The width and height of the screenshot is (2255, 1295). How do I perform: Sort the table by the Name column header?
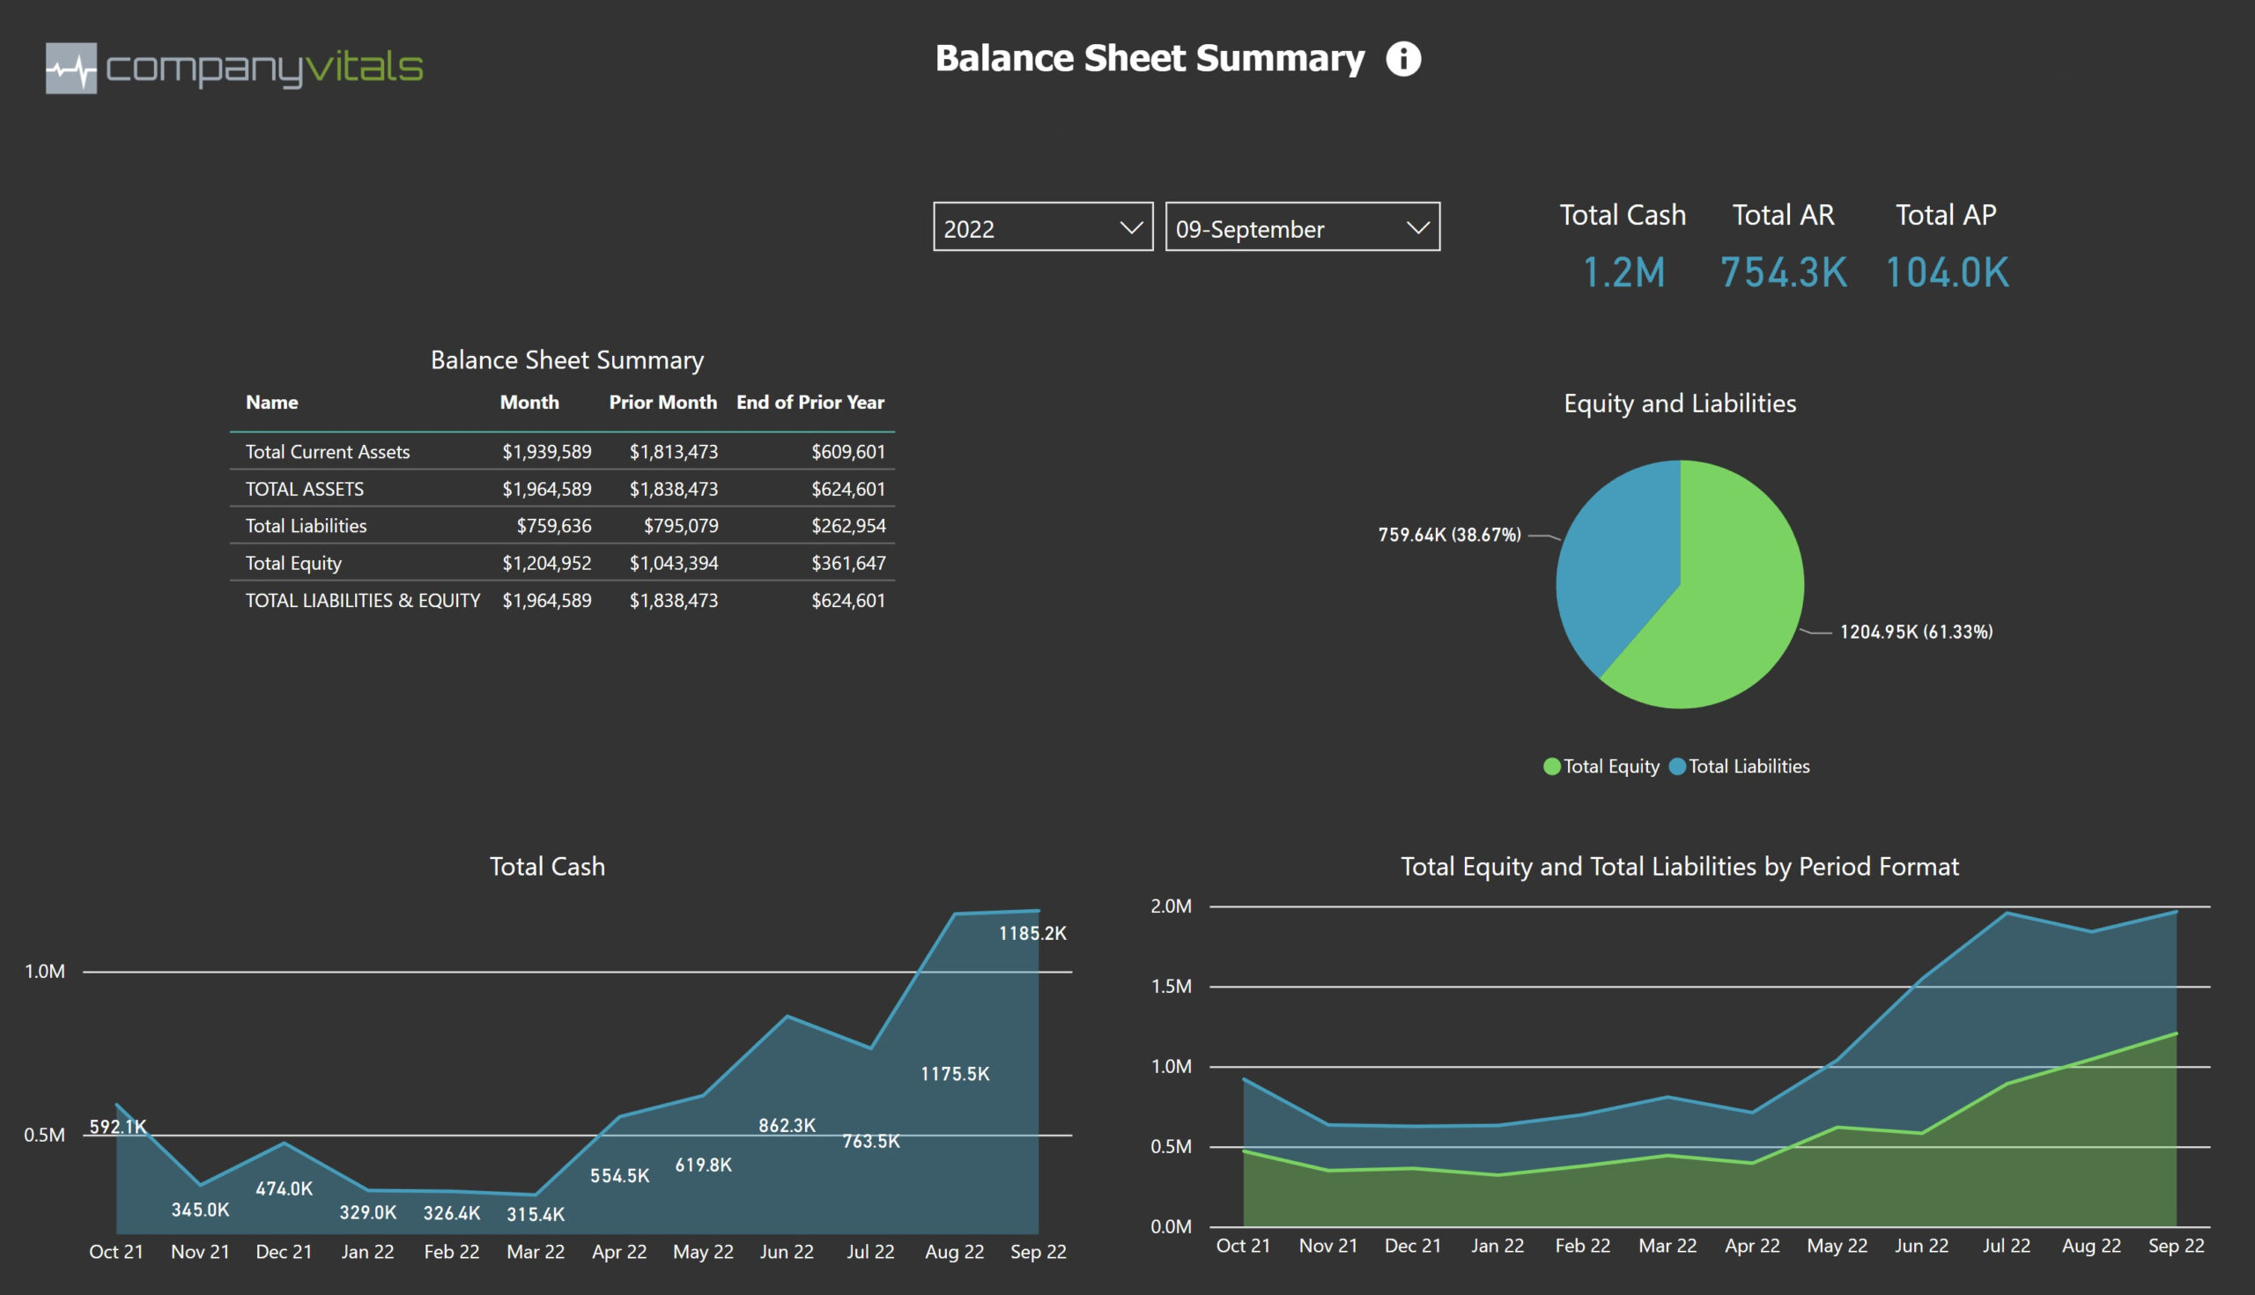(x=271, y=402)
